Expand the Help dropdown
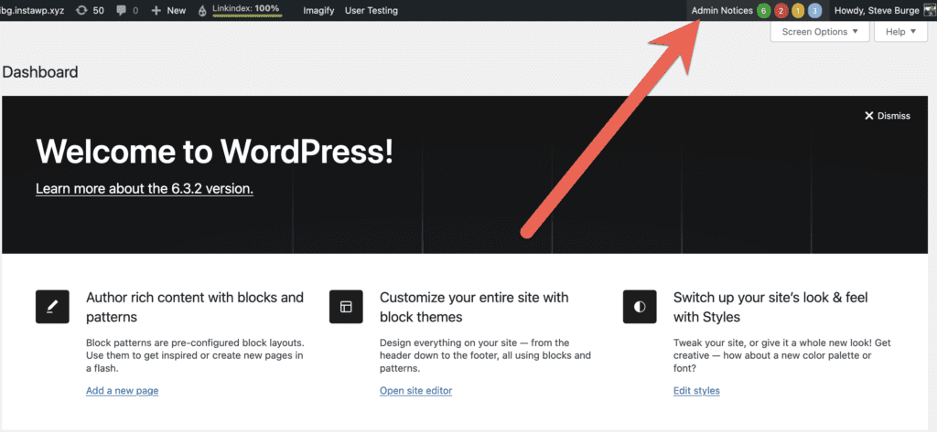The width and height of the screenshot is (937, 432). 900,32
